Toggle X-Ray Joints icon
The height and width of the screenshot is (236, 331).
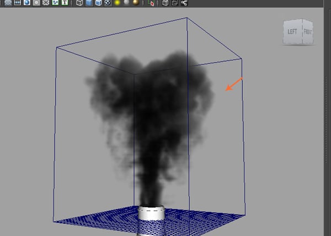click(x=184, y=3)
